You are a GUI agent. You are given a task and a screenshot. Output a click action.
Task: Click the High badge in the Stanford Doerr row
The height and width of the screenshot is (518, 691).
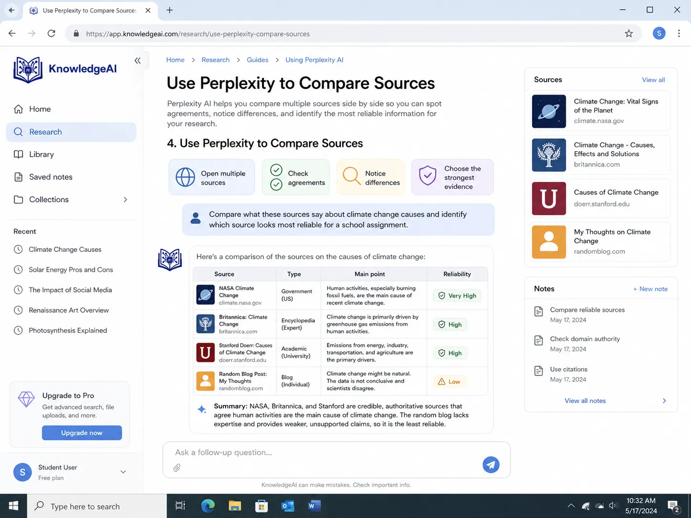pos(450,353)
